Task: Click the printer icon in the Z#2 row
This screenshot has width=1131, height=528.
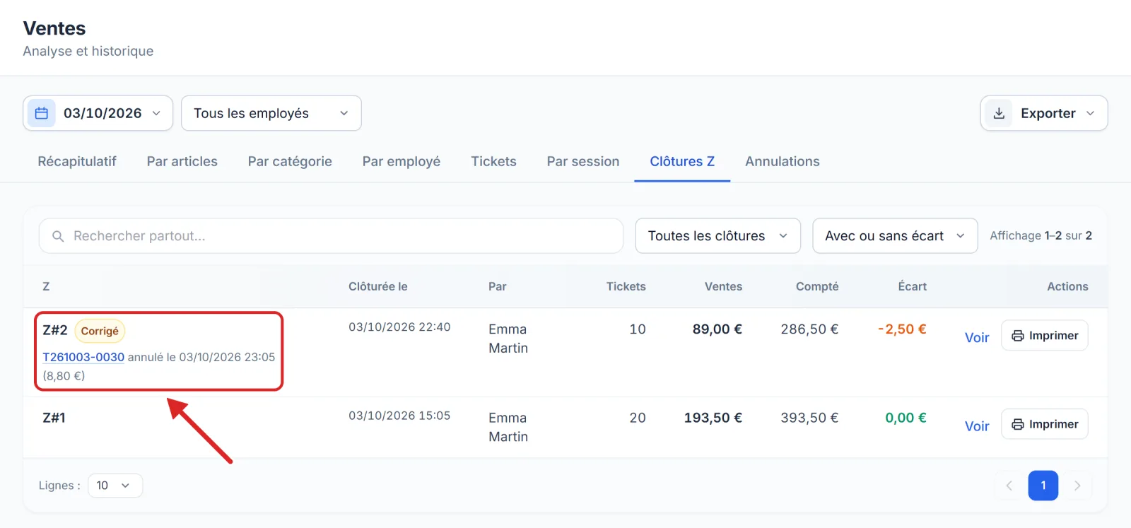Action: point(1018,336)
